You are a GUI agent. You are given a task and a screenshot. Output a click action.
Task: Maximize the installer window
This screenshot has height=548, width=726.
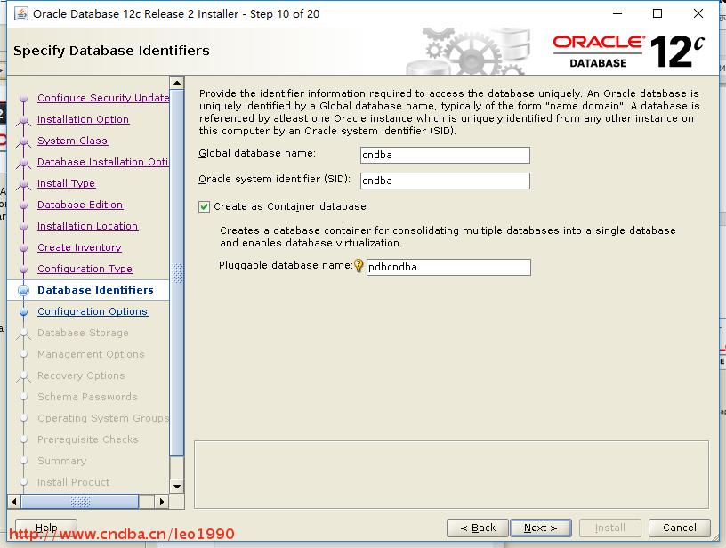click(x=657, y=14)
